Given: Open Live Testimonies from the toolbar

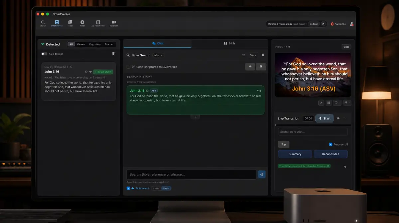Looking at the screenshot, I should (x=98, y=23).
